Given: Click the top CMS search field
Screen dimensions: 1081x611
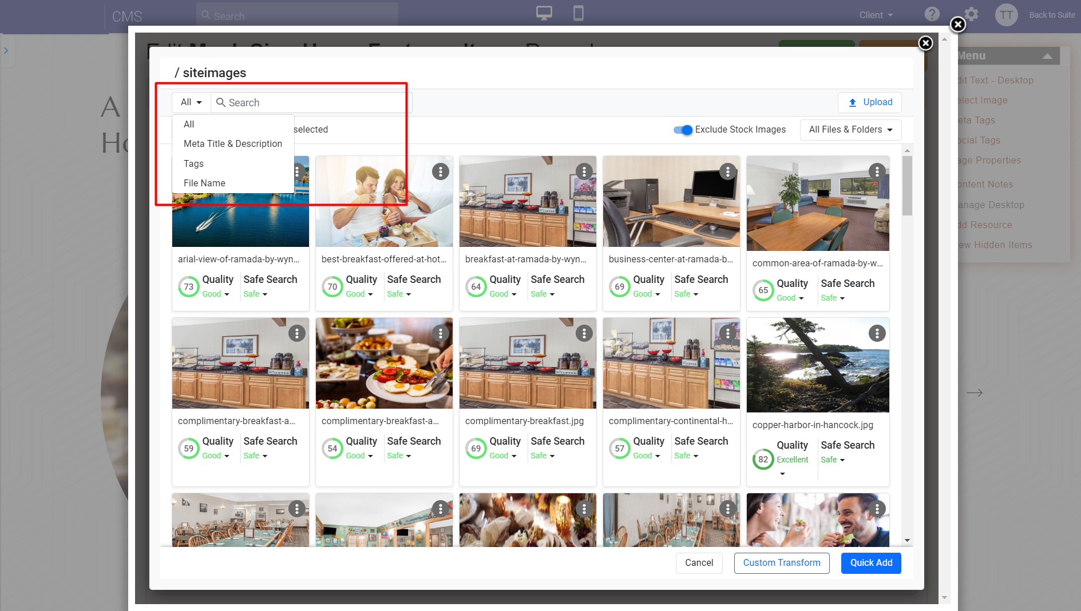Looking at the screenshot, I should coord(297,15).
